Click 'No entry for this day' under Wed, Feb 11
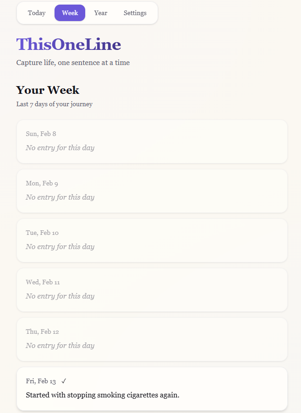The image size is (301, 413). 60,296
